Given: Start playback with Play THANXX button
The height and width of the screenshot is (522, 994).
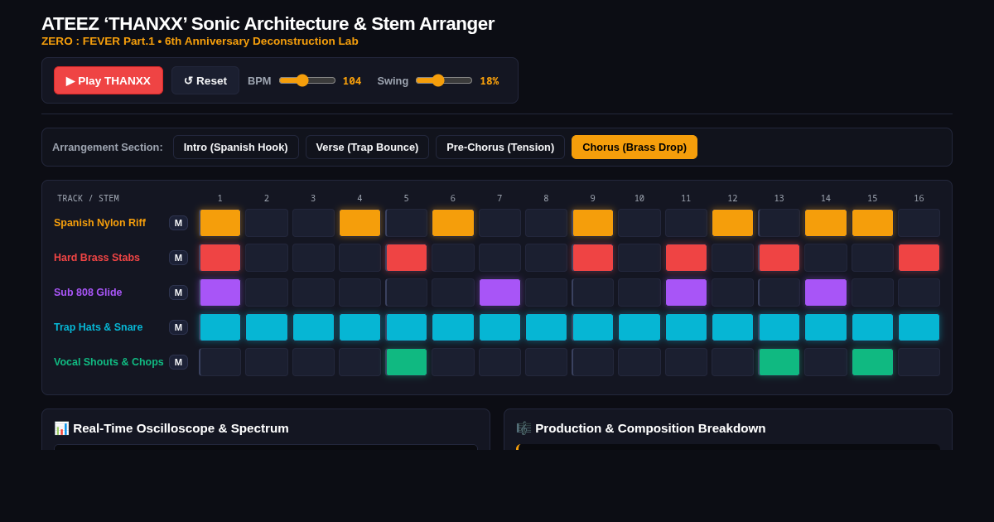Looking at the screenshot, I should pyautogui.click(x=109, y=80).
